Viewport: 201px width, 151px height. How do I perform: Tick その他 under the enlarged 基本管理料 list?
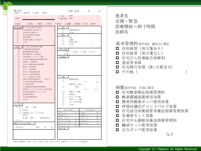click(117, 72)
